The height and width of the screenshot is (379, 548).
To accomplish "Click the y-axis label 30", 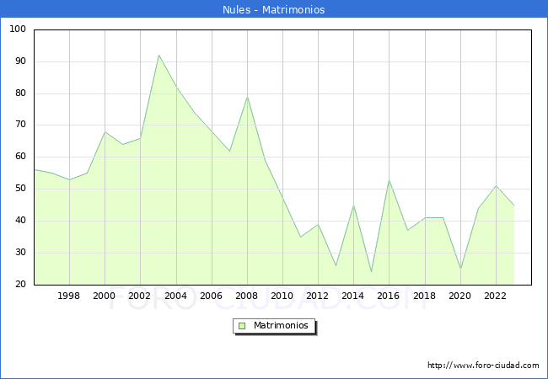I will click(20, 252).
